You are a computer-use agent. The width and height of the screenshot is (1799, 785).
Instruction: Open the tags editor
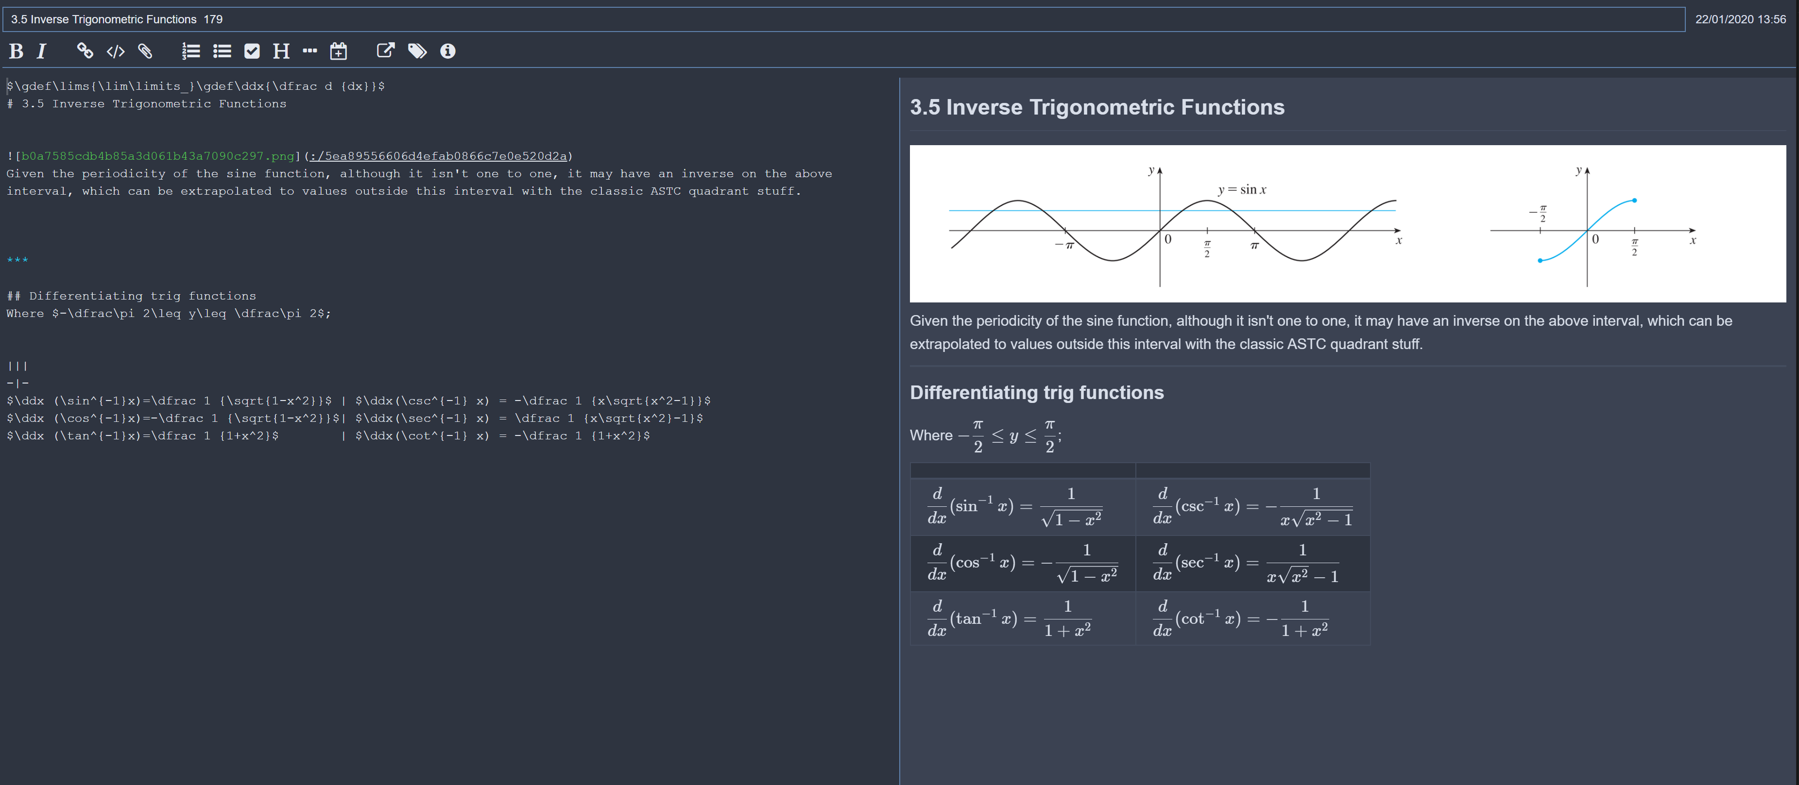coord(417,51)
